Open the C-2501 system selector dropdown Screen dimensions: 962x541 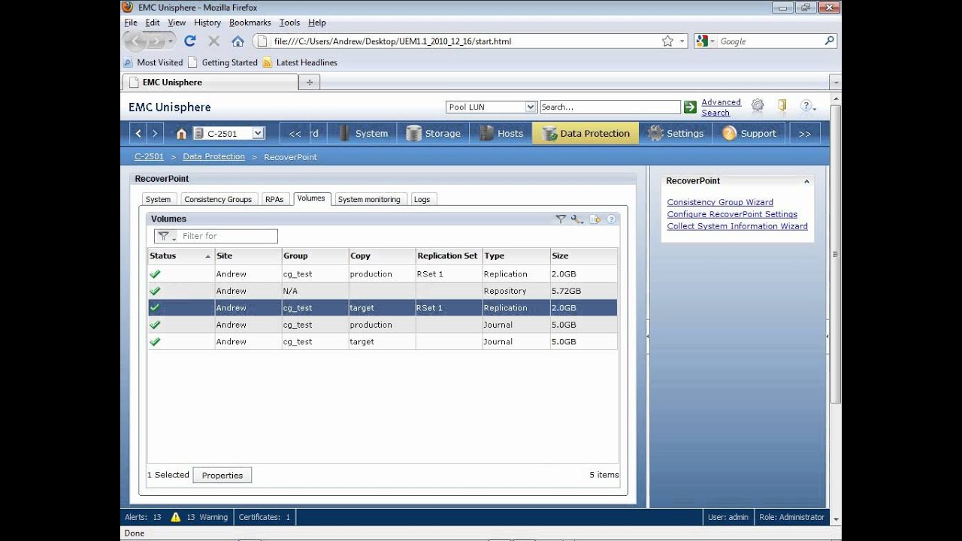(x=258, y=133)
